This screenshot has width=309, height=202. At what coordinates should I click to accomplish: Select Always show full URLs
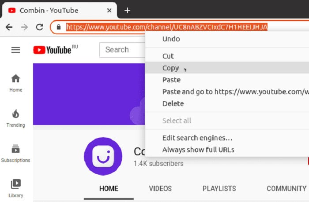coord(227,150)
